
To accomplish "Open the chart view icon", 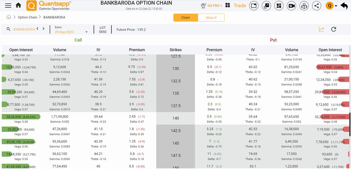I will pos(321,29).
